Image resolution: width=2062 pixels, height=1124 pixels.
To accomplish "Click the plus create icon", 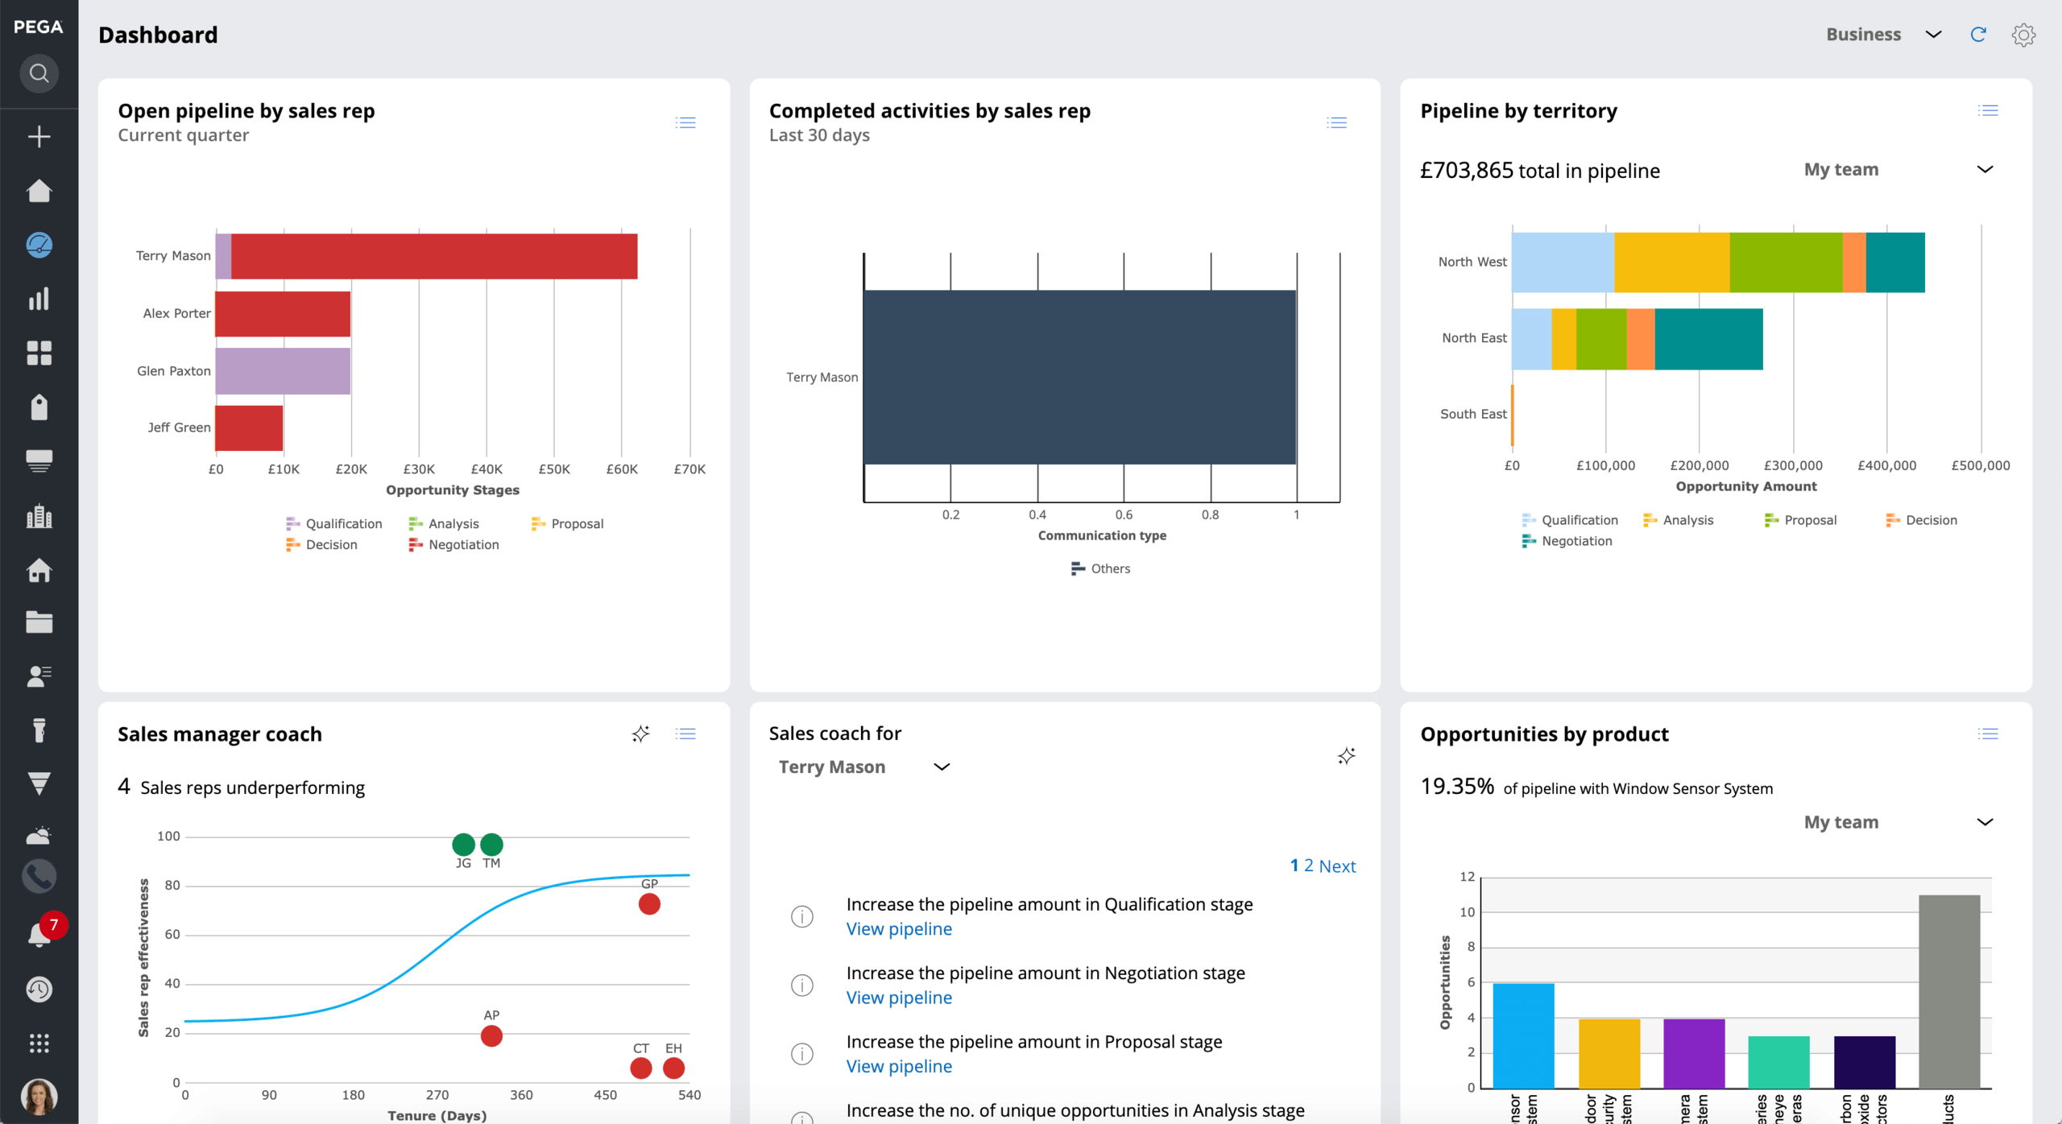I will 39,136.
